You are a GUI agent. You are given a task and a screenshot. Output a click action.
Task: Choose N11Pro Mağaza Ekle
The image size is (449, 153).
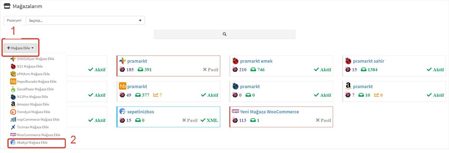(x=33, y=97)
